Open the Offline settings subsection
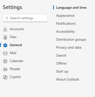The height and width of the screenshot is (97, 95). (61, 63)
